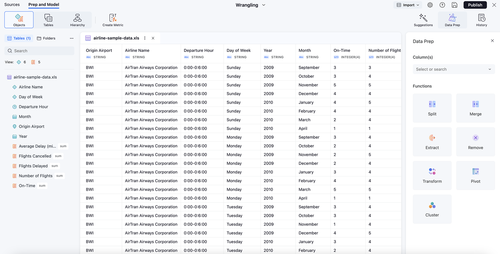Click the Pivot function tile
Viewport: 500px width, 254px height.
[x=475, y=175]
